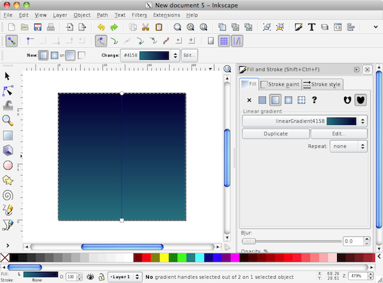Click the Export icon
383x283 pixels.
pos(82,27)
